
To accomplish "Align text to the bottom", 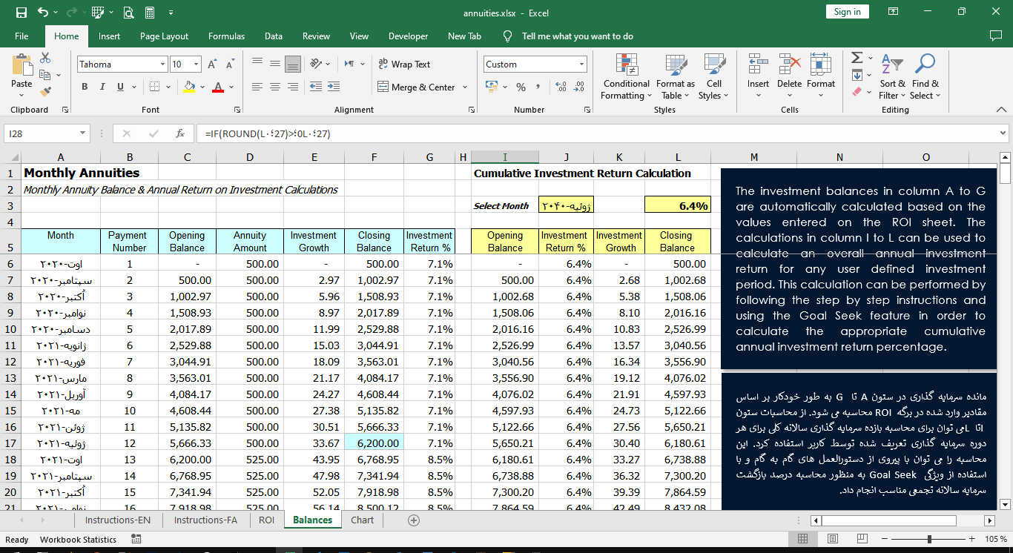I will [x=293, y=64].
